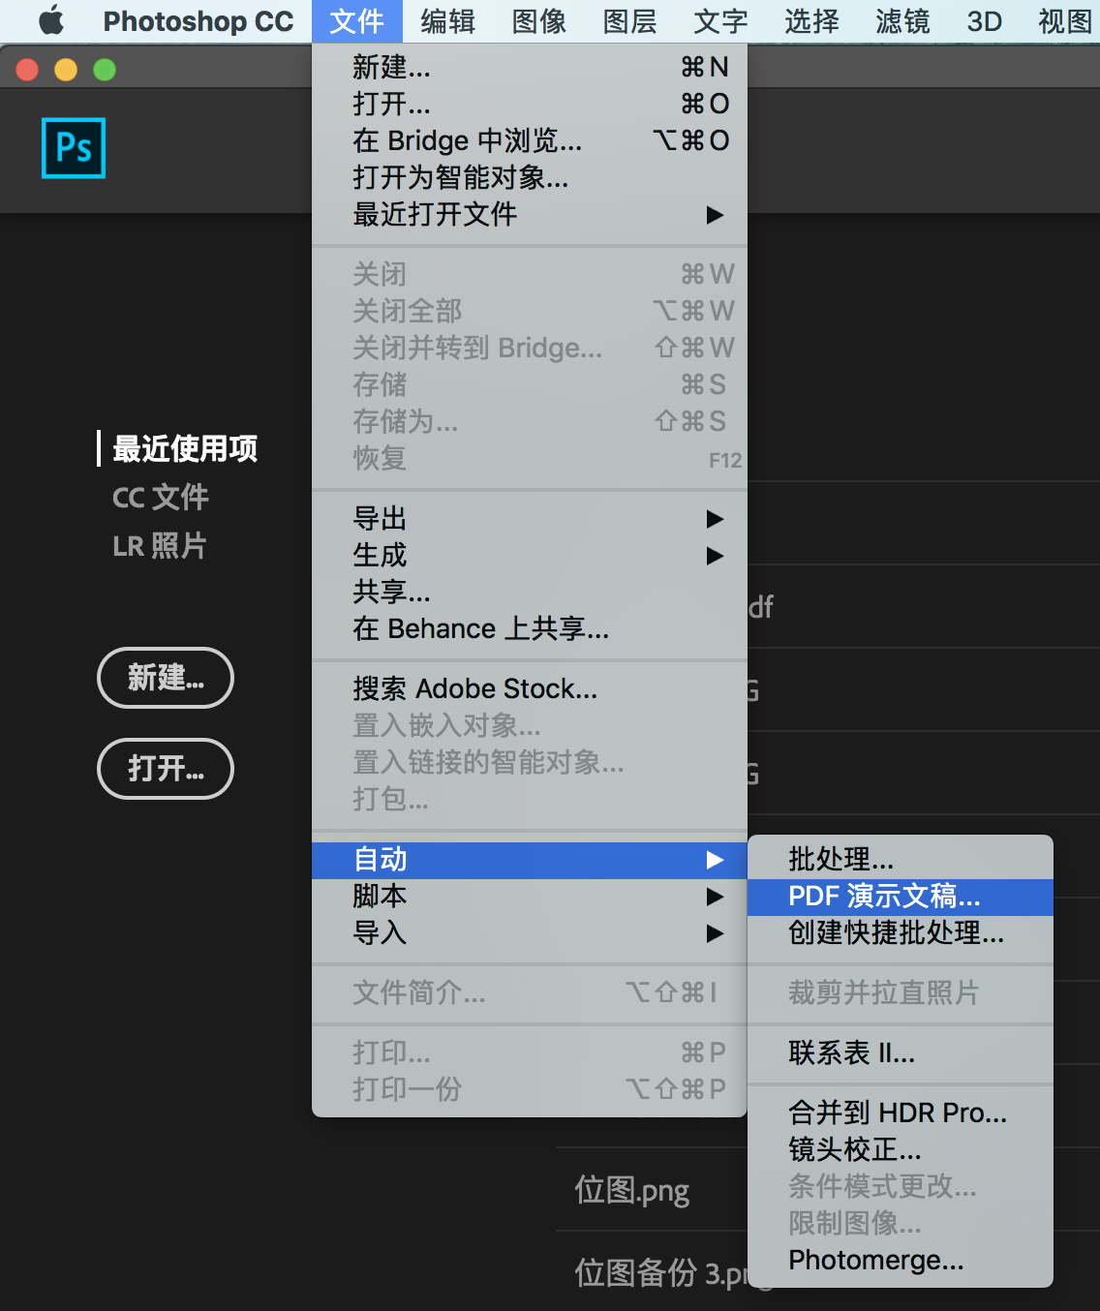This screenshot has height=1311, width=1100.
Task: Switch to CC 文件 list
Action: (161, 498)
